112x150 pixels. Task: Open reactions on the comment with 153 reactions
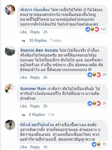click(x=96, y=29)
